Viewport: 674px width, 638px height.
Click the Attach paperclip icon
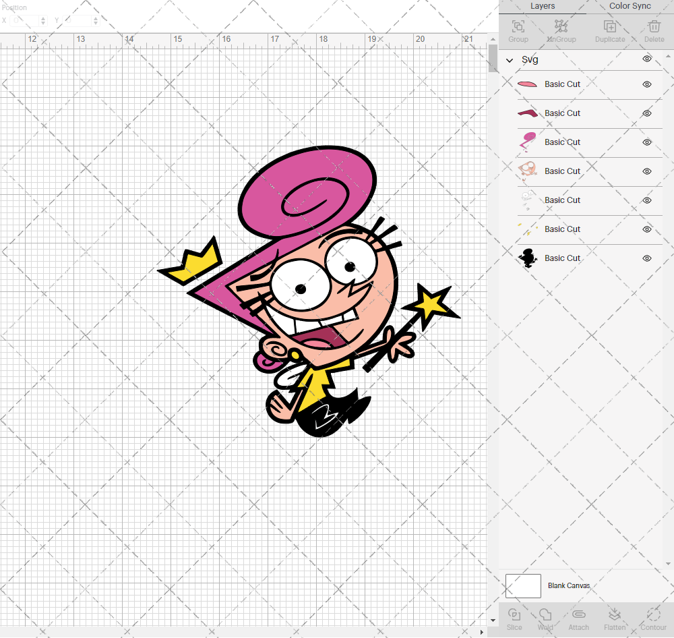(x=578, y=614)
